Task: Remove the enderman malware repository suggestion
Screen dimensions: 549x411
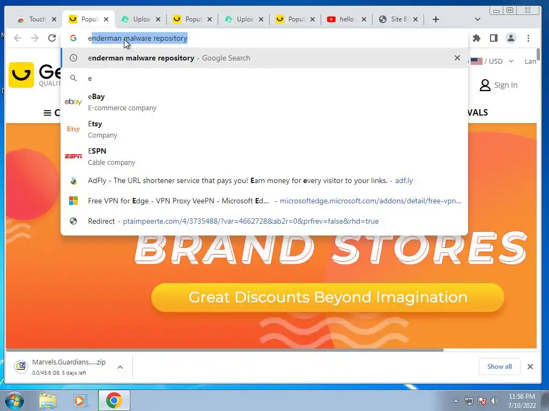Action: coord(457,58)
